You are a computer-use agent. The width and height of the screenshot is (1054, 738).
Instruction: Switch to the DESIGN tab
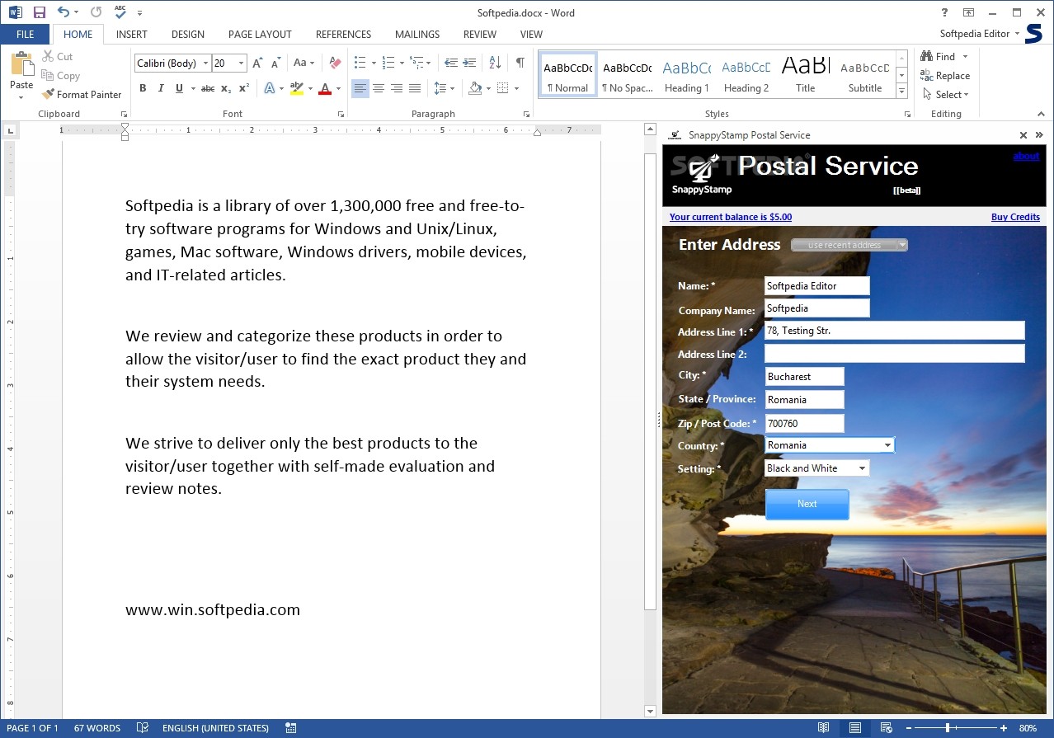click(x=188, y=35)
